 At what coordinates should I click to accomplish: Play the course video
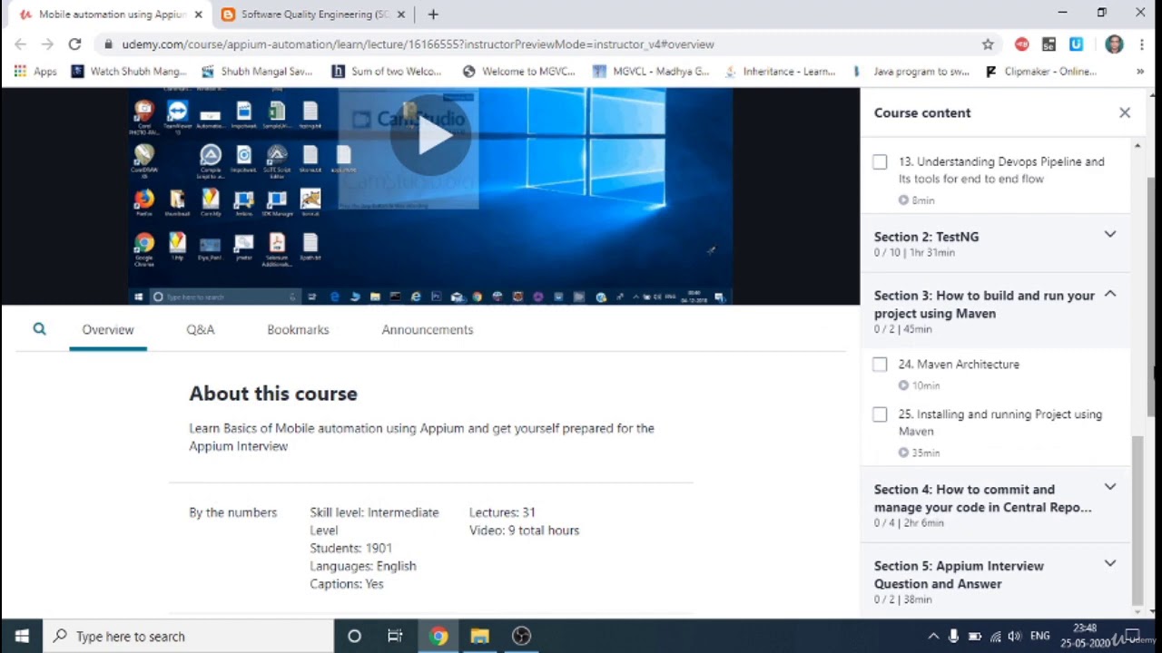pyautogui.click(x=430, y=136)
